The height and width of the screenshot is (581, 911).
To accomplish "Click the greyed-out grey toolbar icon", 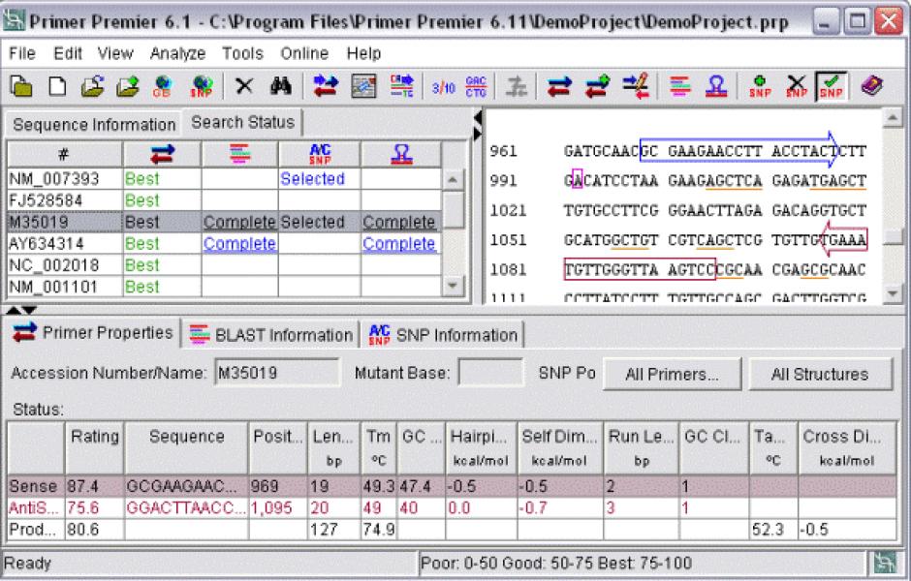I will pos(516,87).
